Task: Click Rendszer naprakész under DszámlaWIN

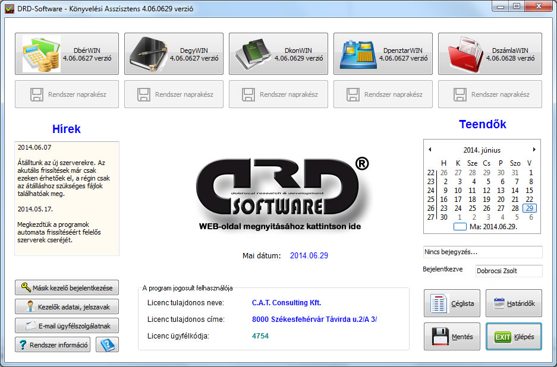Action: [490, 94]
